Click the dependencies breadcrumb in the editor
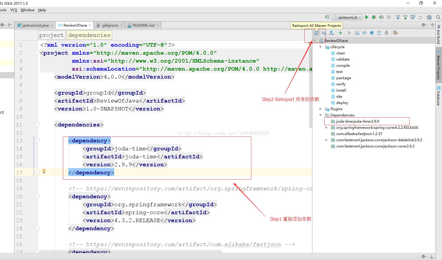 pyautogui.click(x=89, y=35)
